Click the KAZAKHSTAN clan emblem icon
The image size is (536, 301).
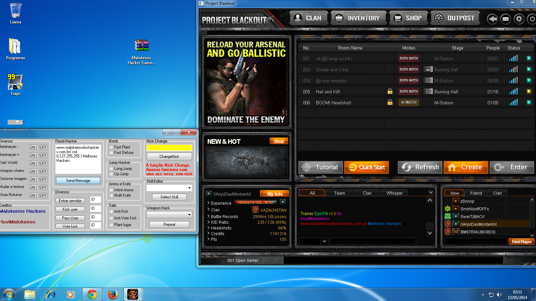pos(255,210)
